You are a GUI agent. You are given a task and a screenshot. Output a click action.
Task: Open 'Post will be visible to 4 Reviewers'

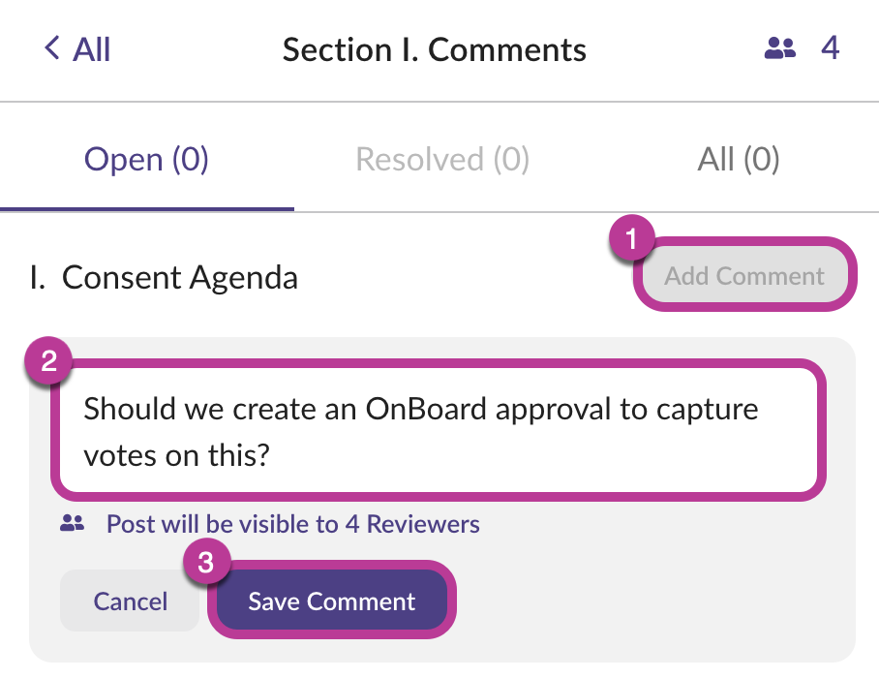(x=292, y=524)
